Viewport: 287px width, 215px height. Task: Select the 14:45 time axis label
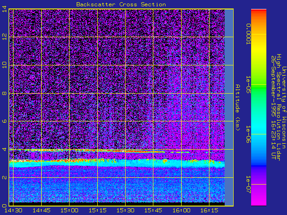pyautogui.click(x=41, y=211)
